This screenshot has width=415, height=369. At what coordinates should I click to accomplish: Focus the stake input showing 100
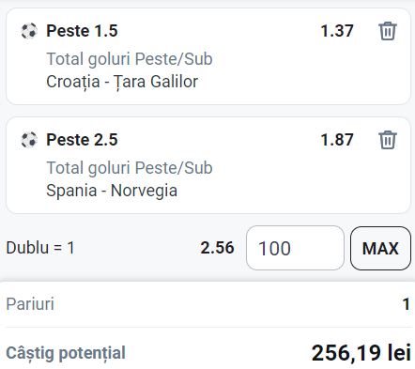(x=295, y=248)
